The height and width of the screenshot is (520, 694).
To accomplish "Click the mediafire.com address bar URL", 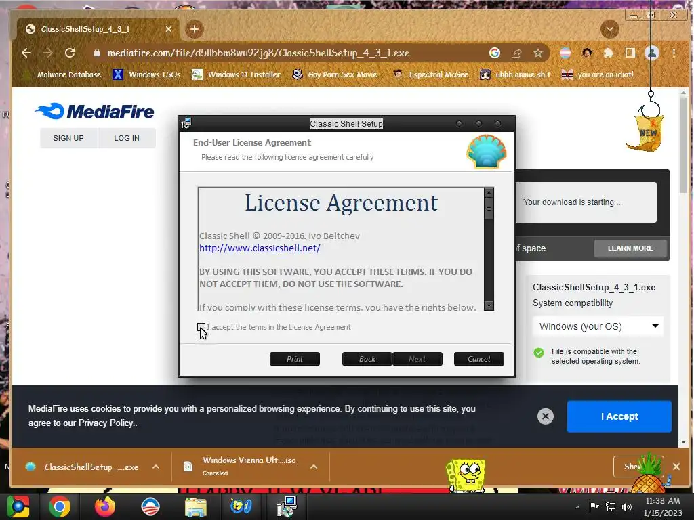I will [x=258, y=53].
